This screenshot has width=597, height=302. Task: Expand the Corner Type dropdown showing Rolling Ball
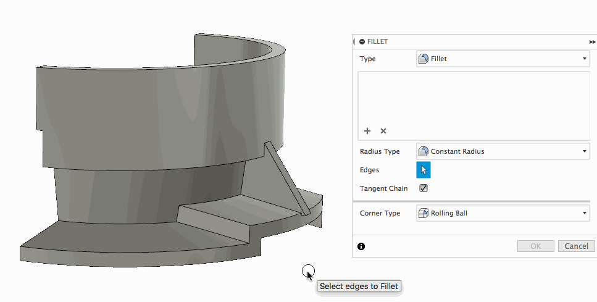coord(503,213)
